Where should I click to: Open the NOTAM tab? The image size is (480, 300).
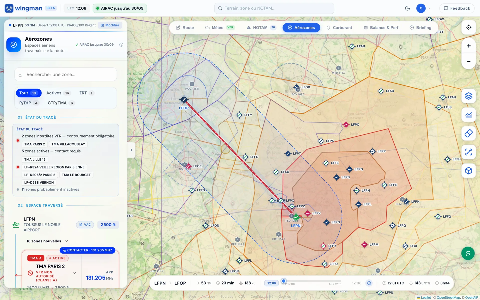pos(261,27)
